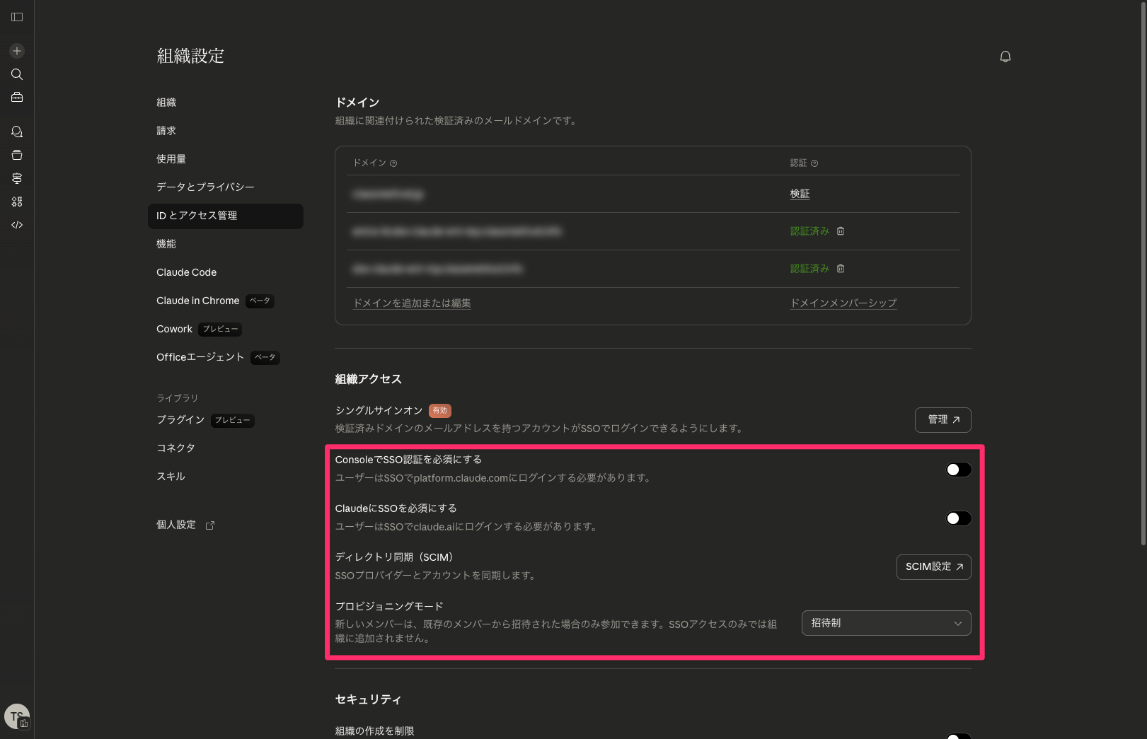Enable ClaudeにSSOを必須にする toggle
Image resolution: width=1147 pixels, height=739 pixels.
tap(958, 518)
